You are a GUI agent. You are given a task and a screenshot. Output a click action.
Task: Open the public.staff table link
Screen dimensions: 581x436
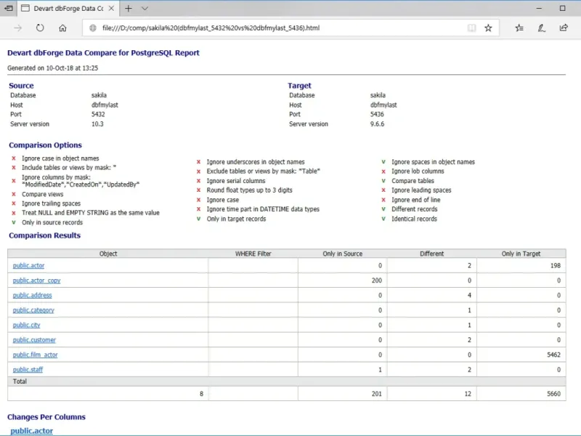[x=28, y=369]
